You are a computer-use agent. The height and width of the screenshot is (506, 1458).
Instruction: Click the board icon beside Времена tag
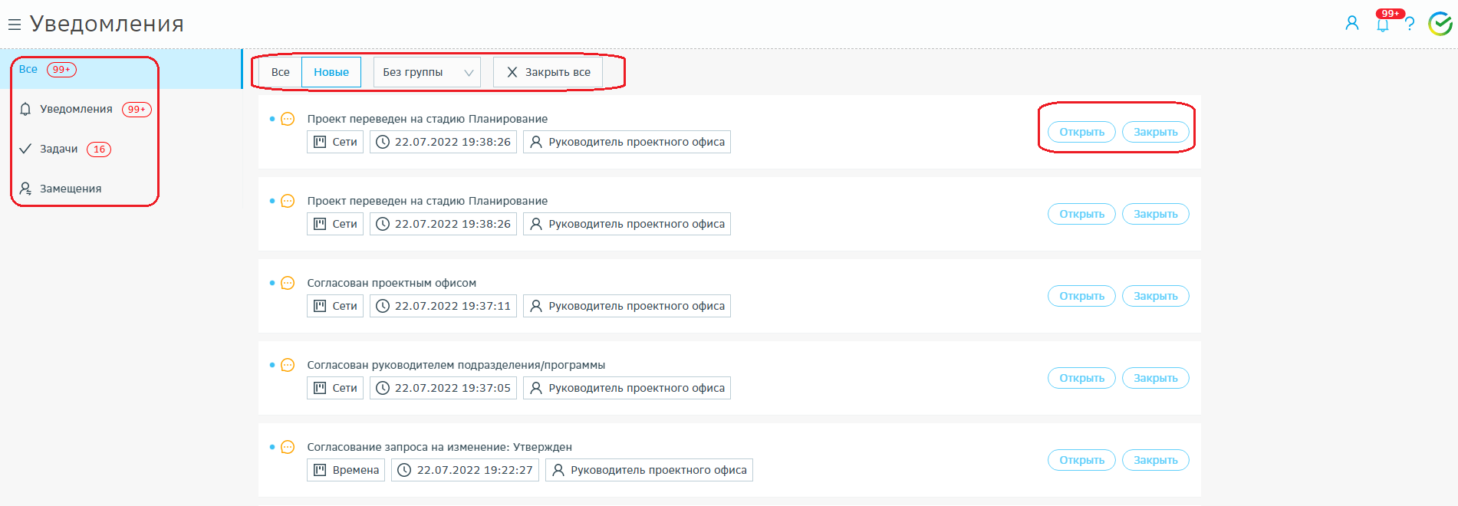pyautogui.click(x=321, y=470)
